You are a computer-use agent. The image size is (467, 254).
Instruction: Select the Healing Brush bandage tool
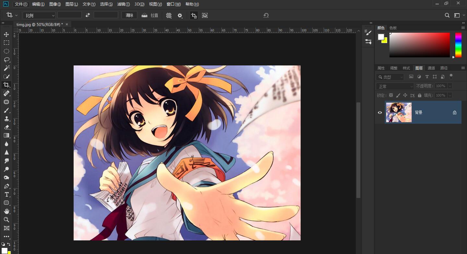[6, 93]
